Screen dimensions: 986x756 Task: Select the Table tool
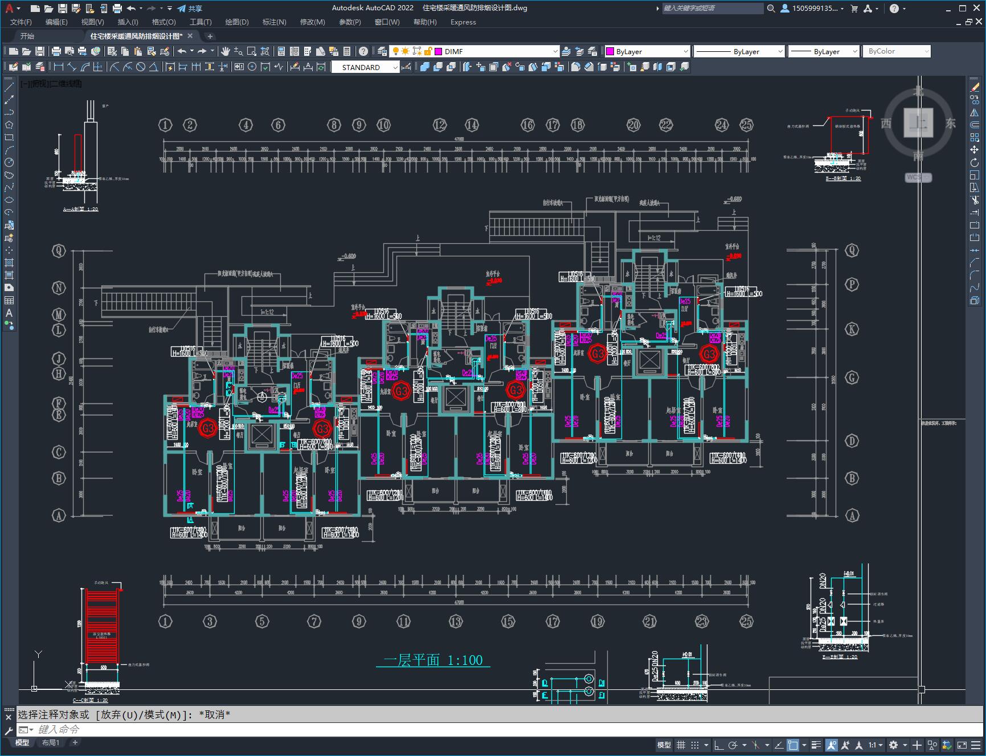[x=9, y=300]
